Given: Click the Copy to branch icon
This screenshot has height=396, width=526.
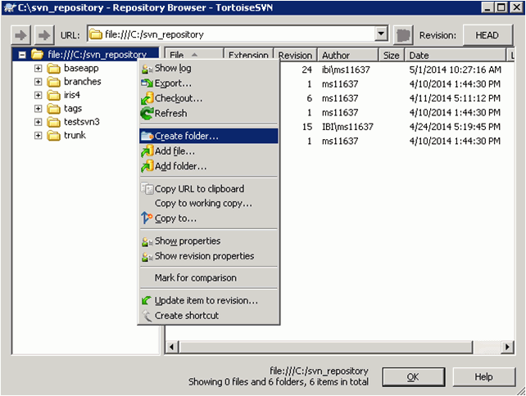Looking at the screenshot, I should point(147,218).
